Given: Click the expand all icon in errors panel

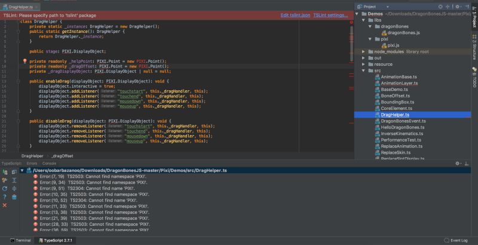Looking at the screenshot, I should point(14,180).
